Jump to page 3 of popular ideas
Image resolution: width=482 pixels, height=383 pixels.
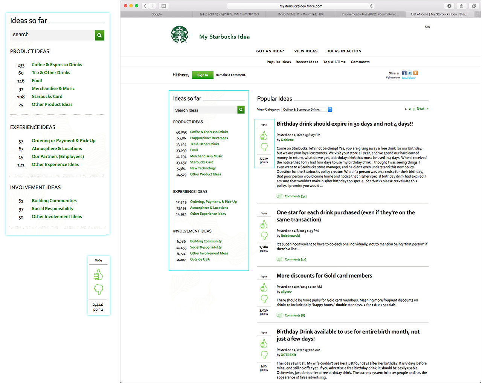click(x=413, y=109)
